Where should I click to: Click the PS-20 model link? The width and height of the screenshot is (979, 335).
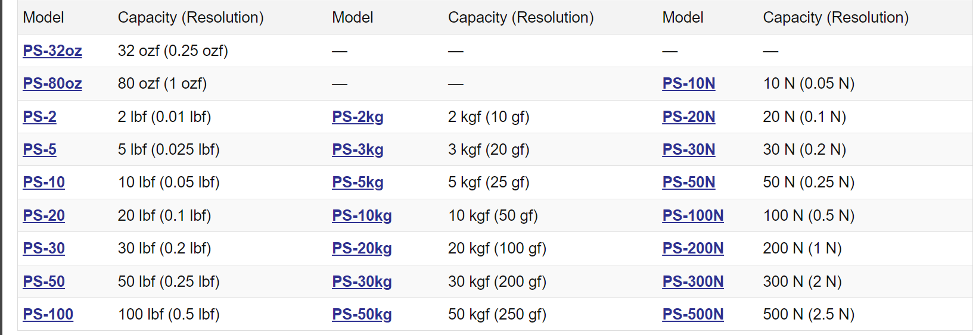(43, 216)
